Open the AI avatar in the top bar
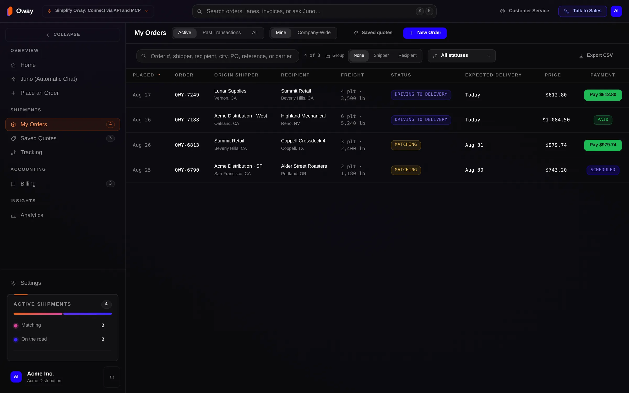Viewport: 629px width, 393px height. (x=616, y=11)
